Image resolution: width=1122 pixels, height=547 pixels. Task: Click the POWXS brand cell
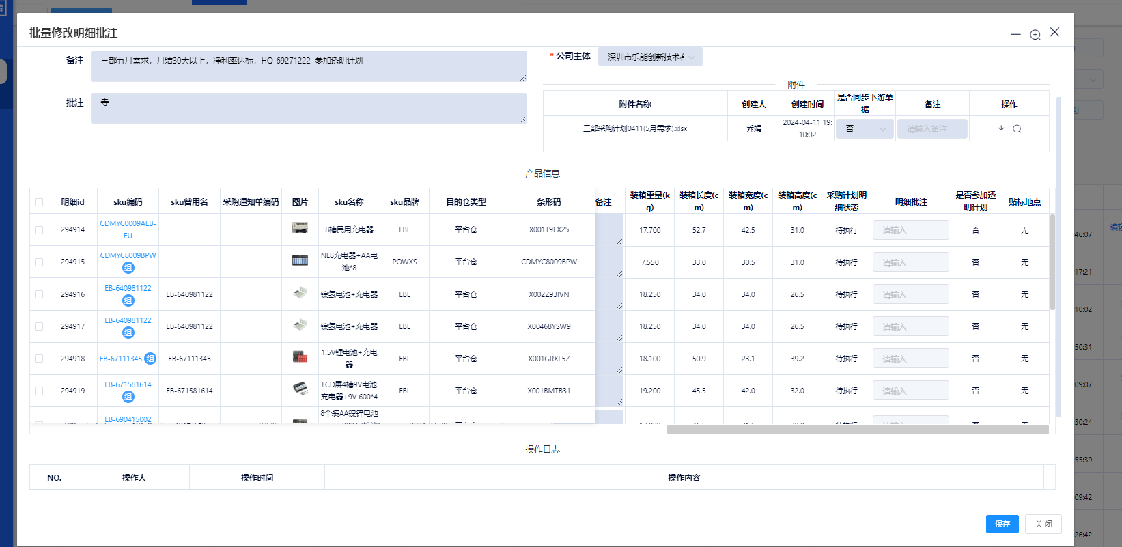pyautogui.click(x=404, y=262)
